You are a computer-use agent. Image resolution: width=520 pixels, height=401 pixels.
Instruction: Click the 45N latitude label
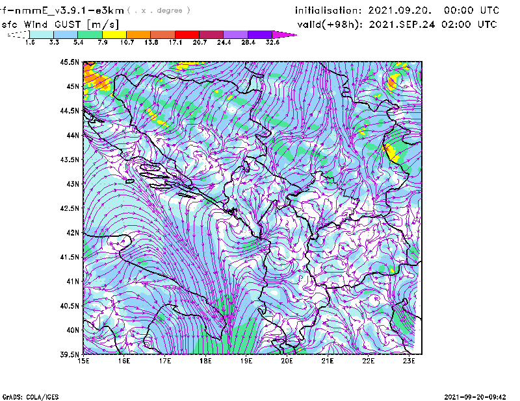point(73,86)
